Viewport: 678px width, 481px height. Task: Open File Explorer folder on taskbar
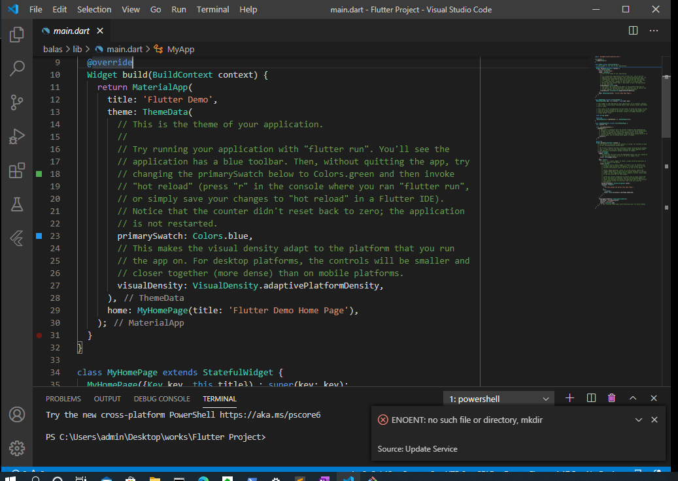[x=155, y=478]
